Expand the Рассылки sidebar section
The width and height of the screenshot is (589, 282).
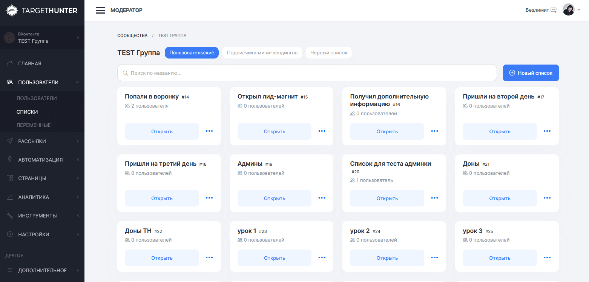[x=42, y=141]
